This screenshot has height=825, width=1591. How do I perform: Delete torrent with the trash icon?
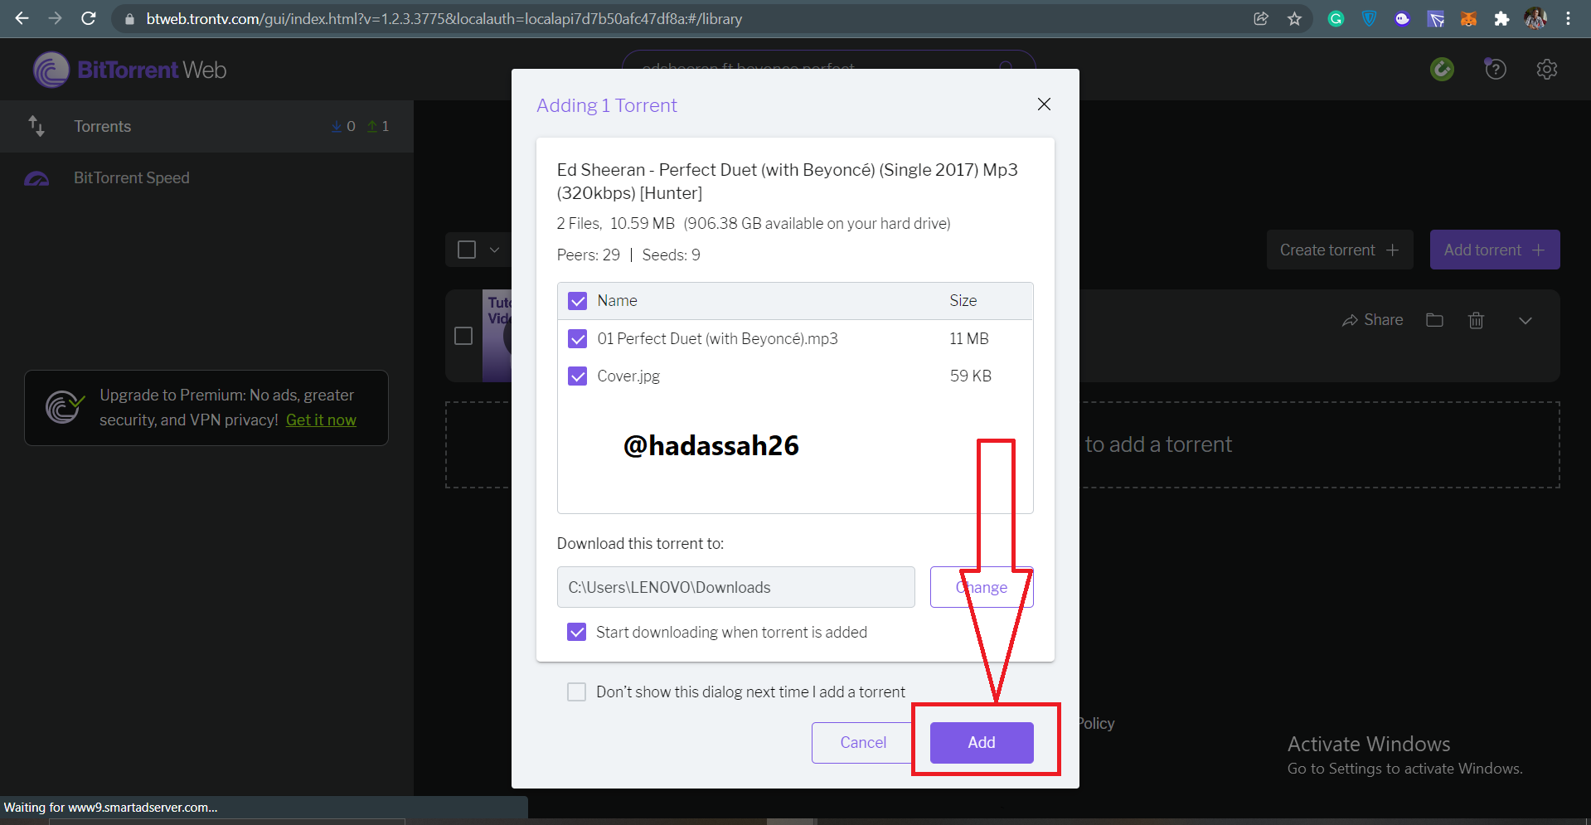1476,320
